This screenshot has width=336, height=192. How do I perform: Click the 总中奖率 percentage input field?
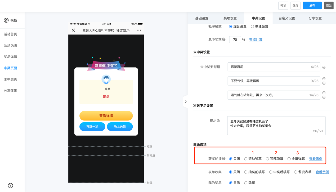(x=235, y=40)
